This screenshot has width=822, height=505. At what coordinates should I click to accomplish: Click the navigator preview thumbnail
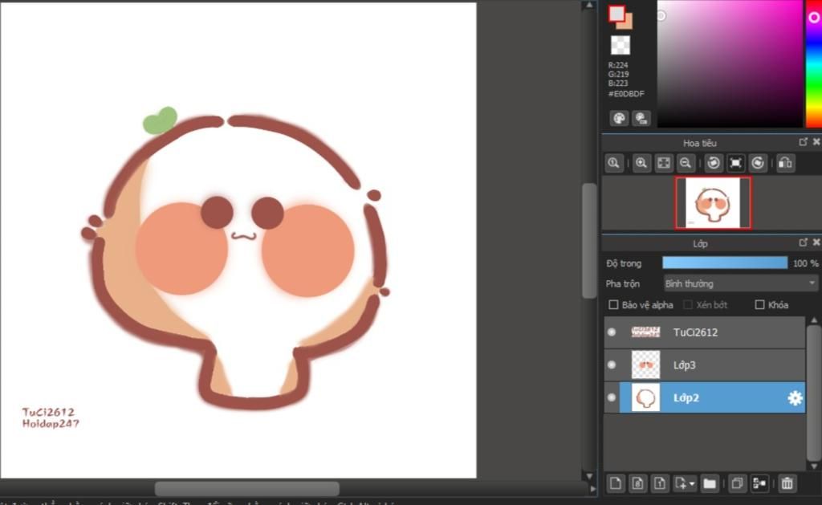coord(713,203)
